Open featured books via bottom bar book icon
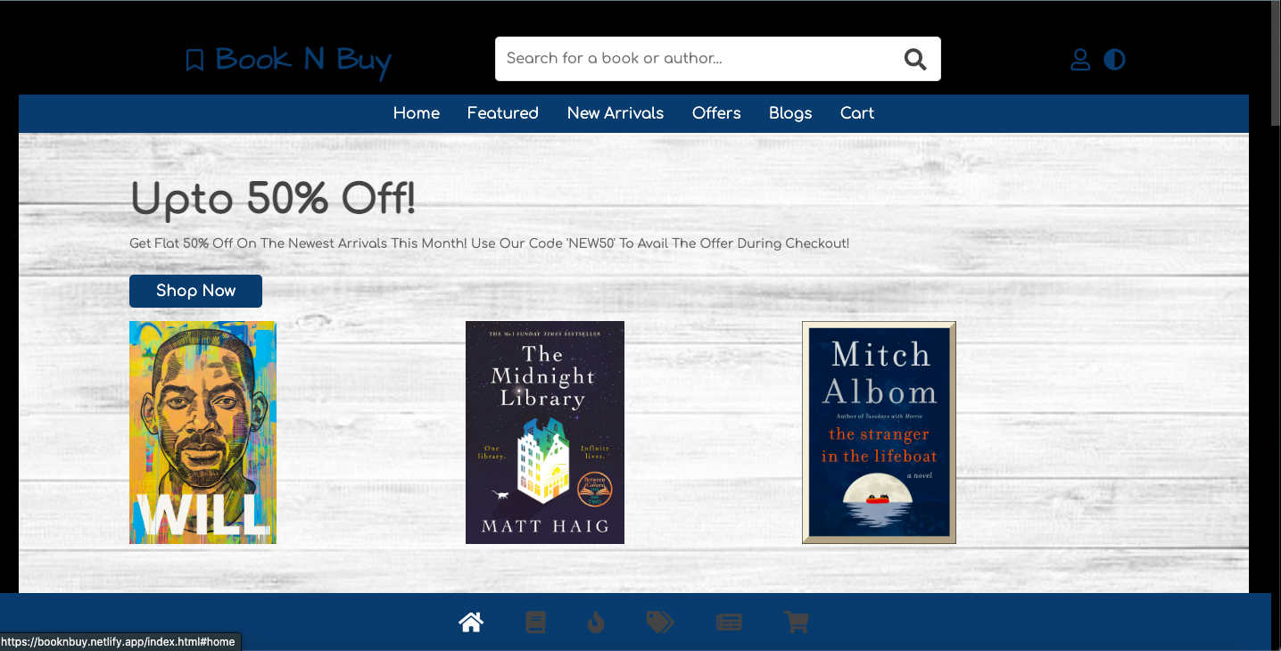The image size is (1281, 651). point(535,622)
